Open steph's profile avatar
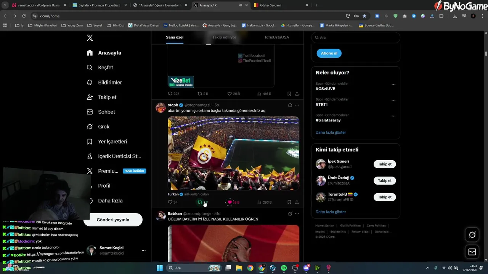Viewport: 488px width, 274px height. (161, 107)
